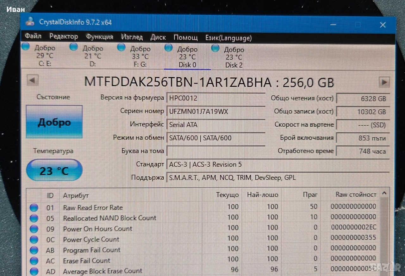
Task: Click status orb for Raw Read Error Rate
Action: point(34,208)
